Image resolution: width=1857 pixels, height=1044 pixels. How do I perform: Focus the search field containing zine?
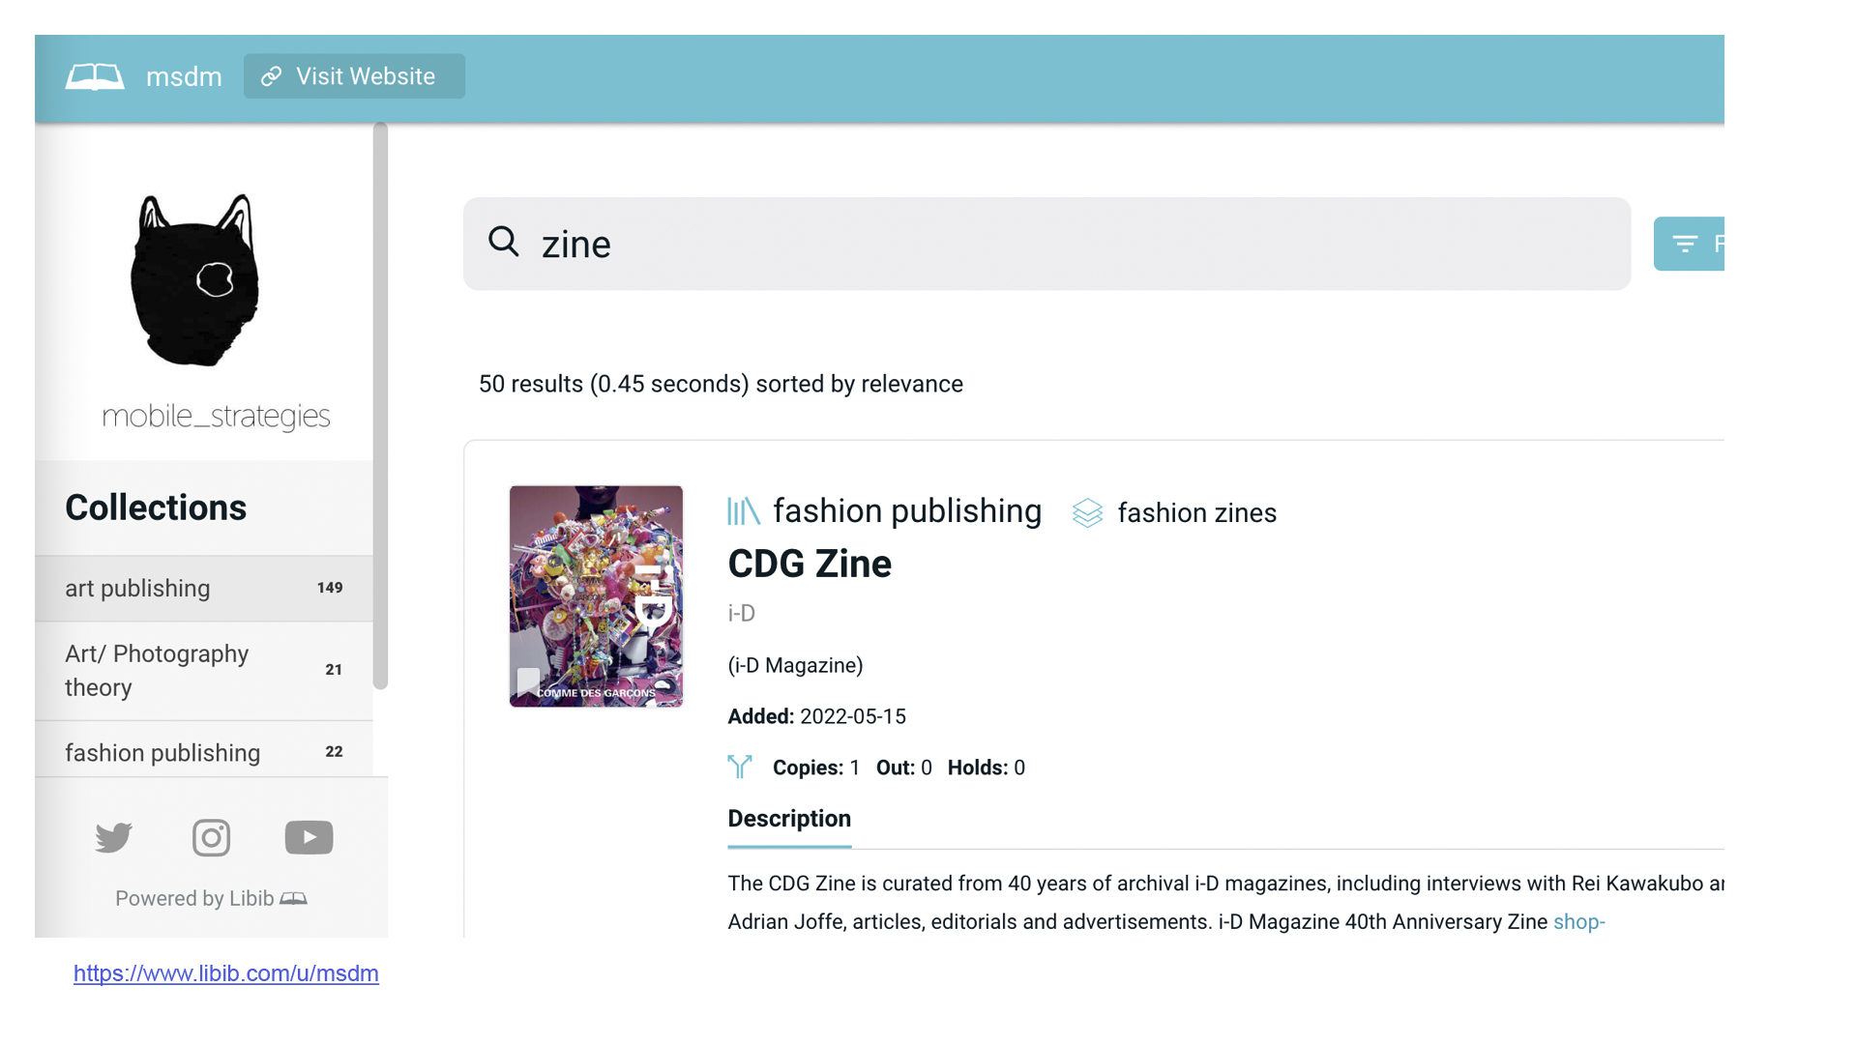1046,244
